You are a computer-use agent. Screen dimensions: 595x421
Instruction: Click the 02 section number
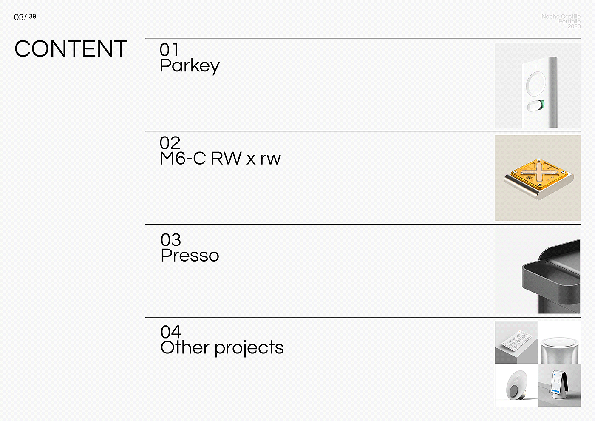(170, 143)
